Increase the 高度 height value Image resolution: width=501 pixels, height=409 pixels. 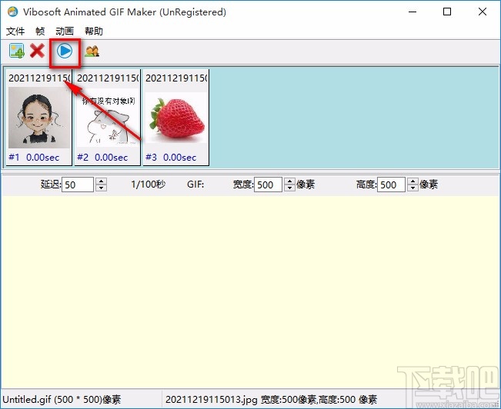click(412, 181)
